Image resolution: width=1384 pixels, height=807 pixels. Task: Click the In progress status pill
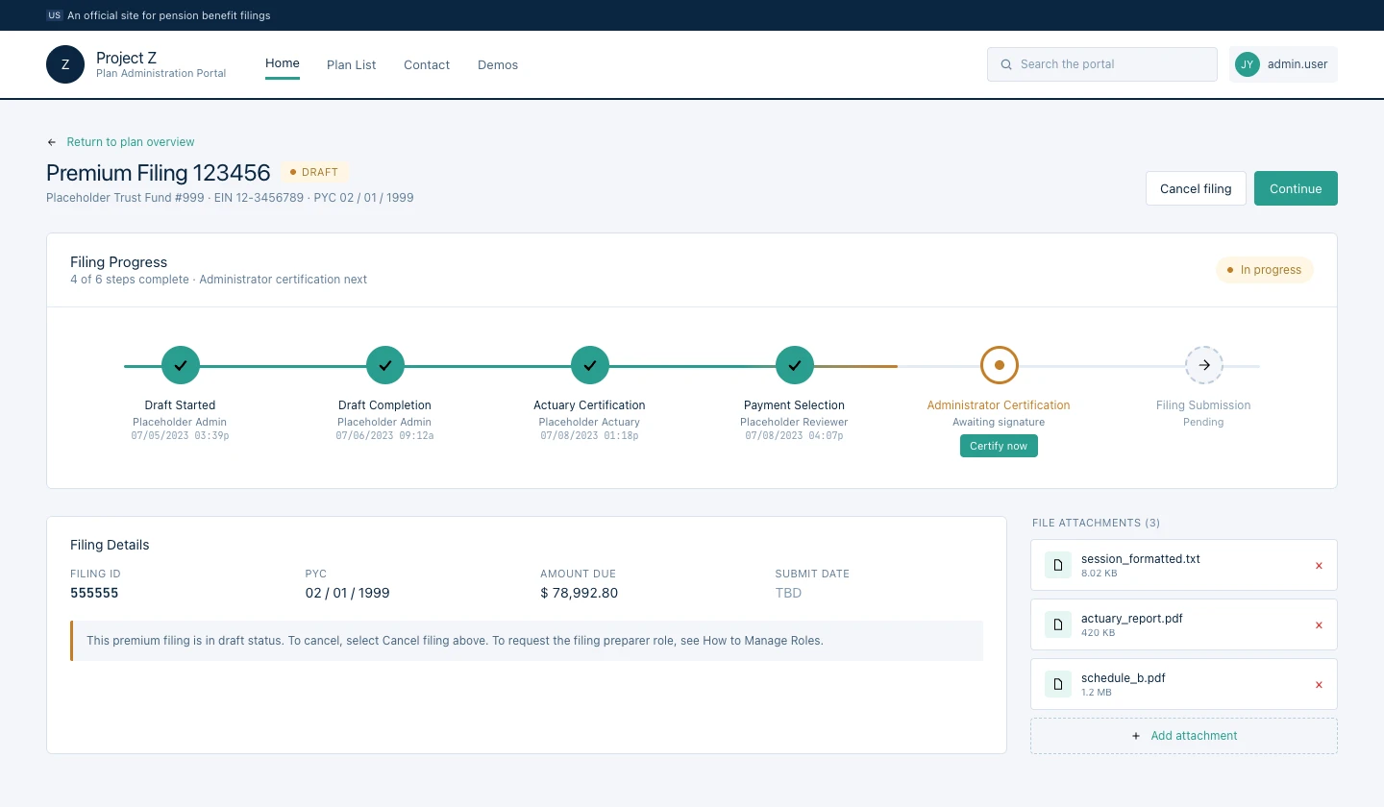1265,270
